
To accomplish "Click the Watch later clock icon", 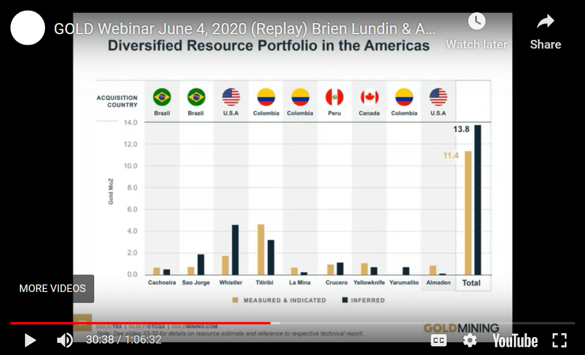I will point(477,21).
